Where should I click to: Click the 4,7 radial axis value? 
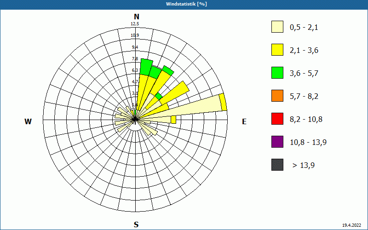tap(135, 82)
